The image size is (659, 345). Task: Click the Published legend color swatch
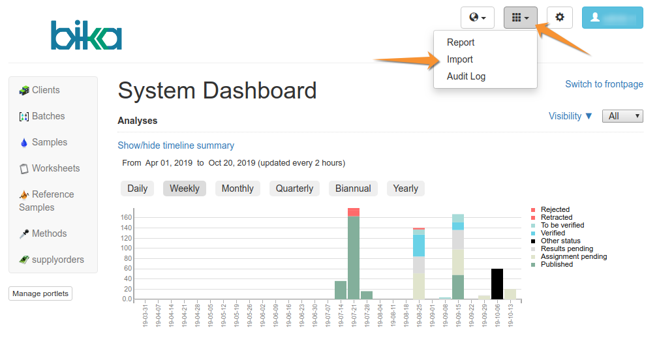tap(533, 265)
